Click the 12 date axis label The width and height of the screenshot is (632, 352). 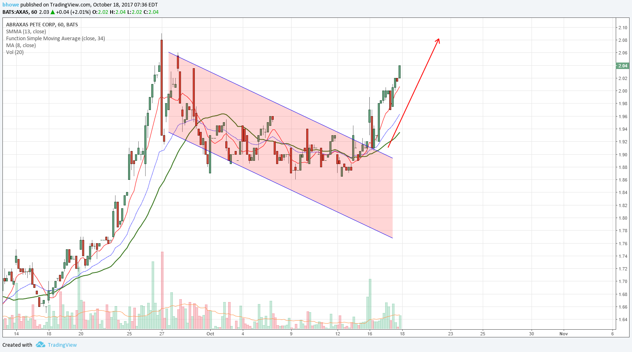(x=338, y=334)
